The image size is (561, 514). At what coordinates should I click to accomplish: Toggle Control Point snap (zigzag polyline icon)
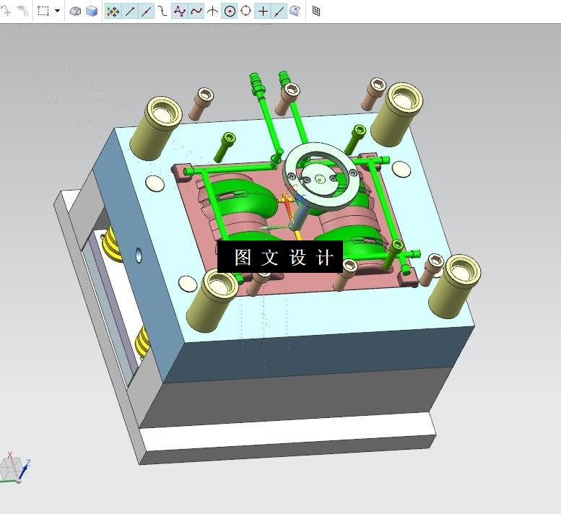(179, 12)
